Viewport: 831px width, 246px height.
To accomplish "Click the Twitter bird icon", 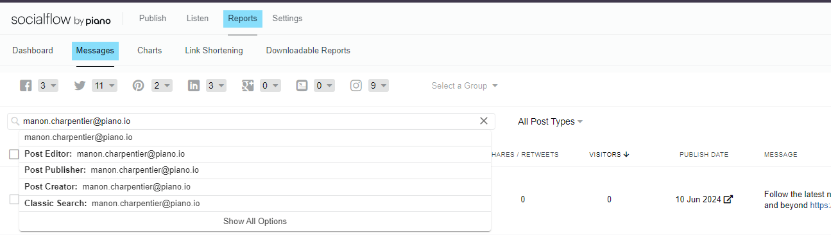I will (80, 86).
